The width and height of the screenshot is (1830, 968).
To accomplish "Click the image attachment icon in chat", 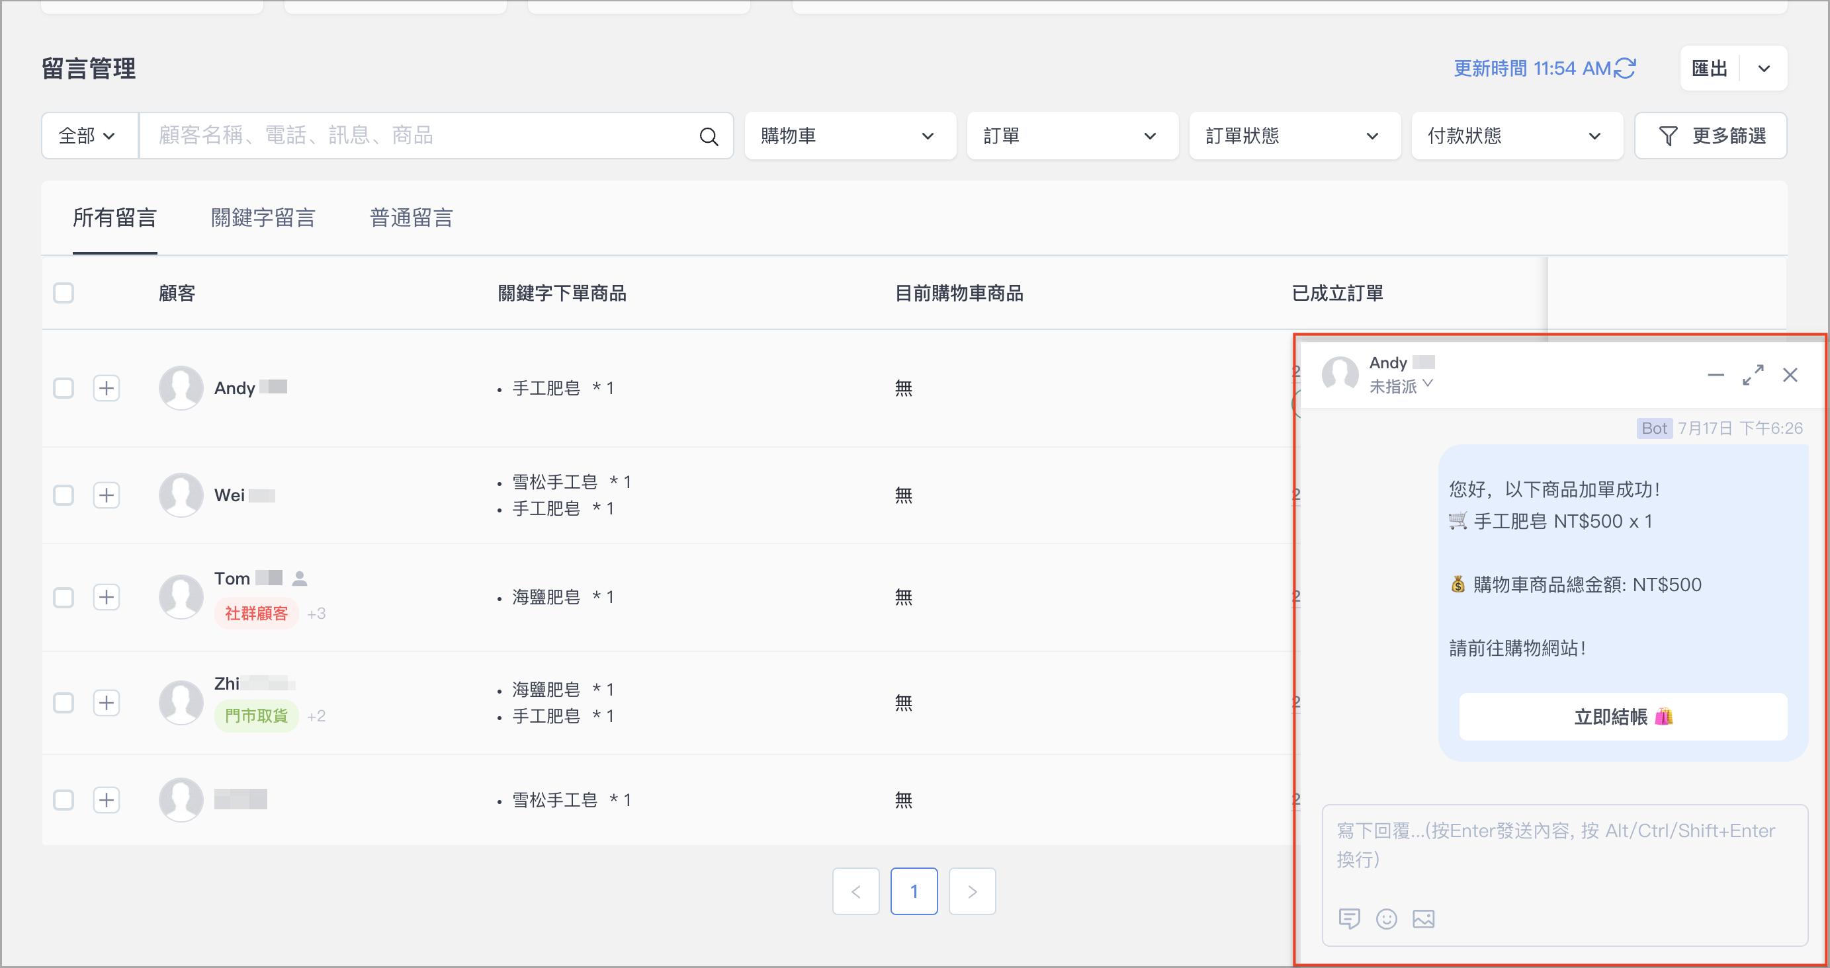I will [x=1424, y=918].
